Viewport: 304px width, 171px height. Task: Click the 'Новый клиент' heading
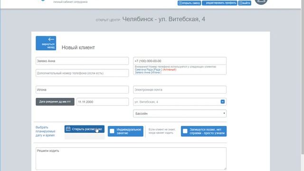point(78,47)
